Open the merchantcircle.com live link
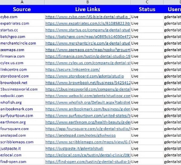 [88, 43]
